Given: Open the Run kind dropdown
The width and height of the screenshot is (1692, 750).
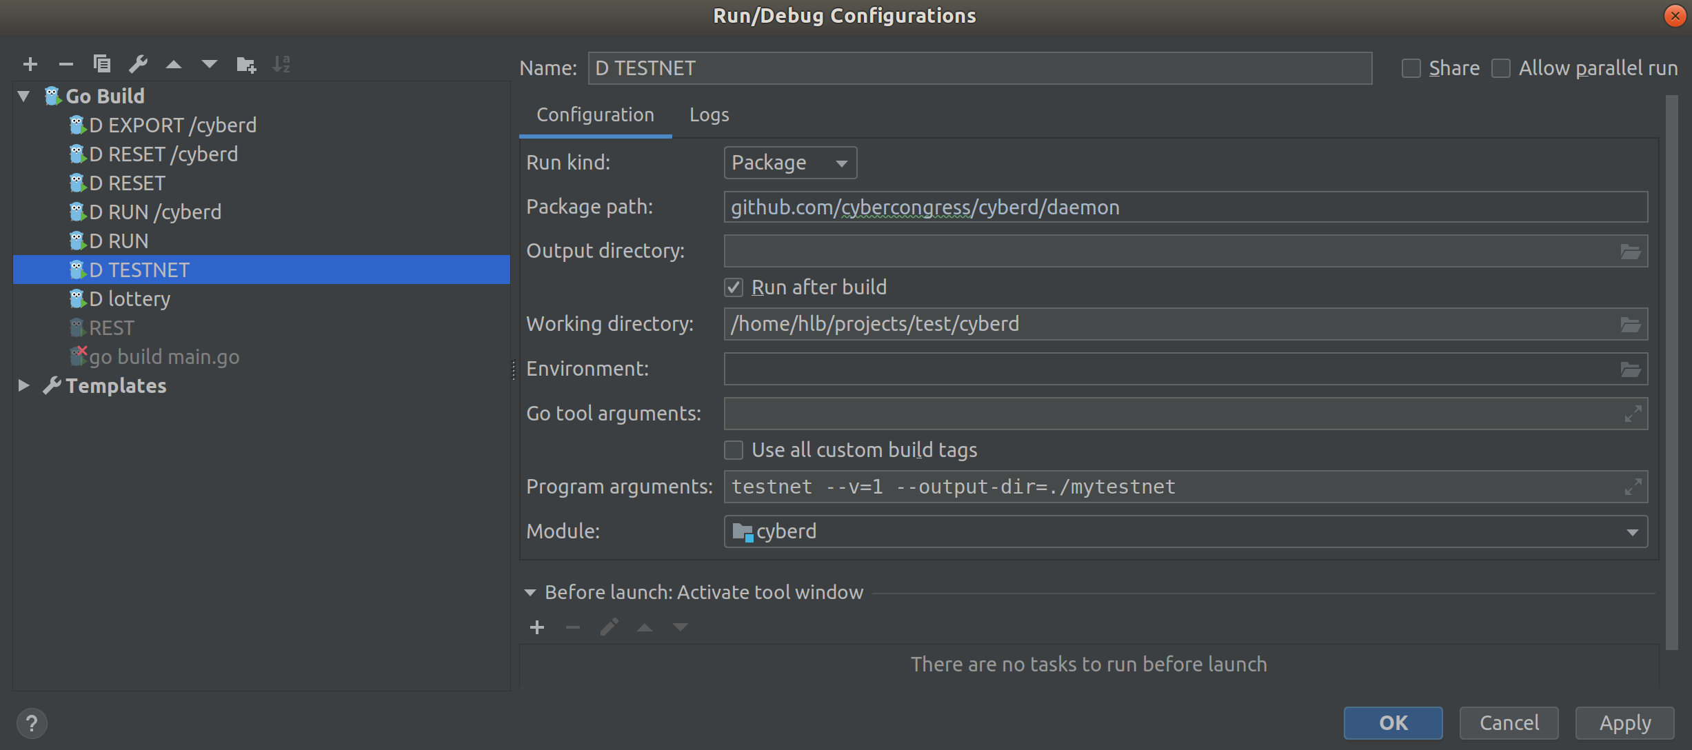Looking at the screenshot, I should [790, 163].
